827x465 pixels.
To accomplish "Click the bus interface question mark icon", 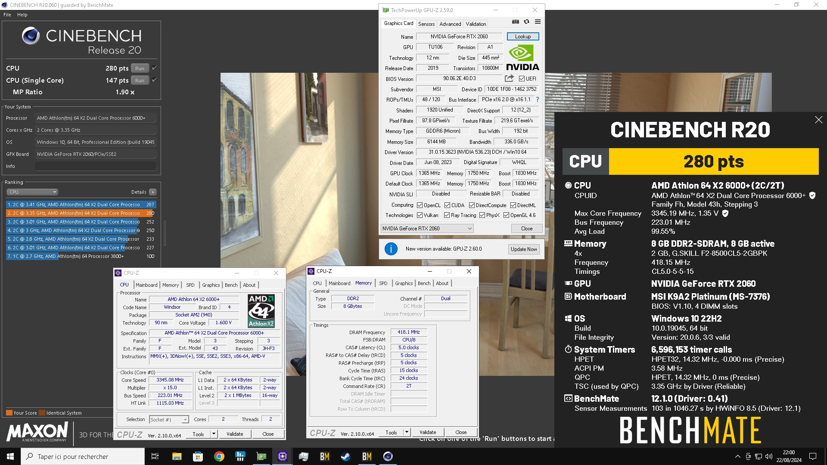I will point(537,99).
